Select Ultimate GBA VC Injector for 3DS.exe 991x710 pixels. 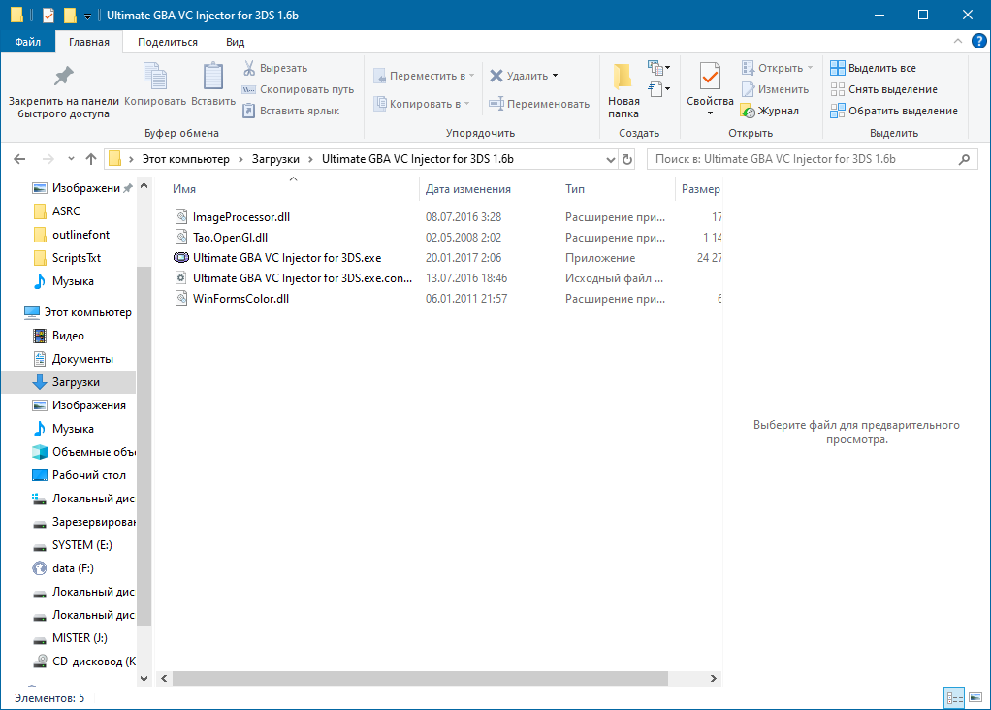287,257
